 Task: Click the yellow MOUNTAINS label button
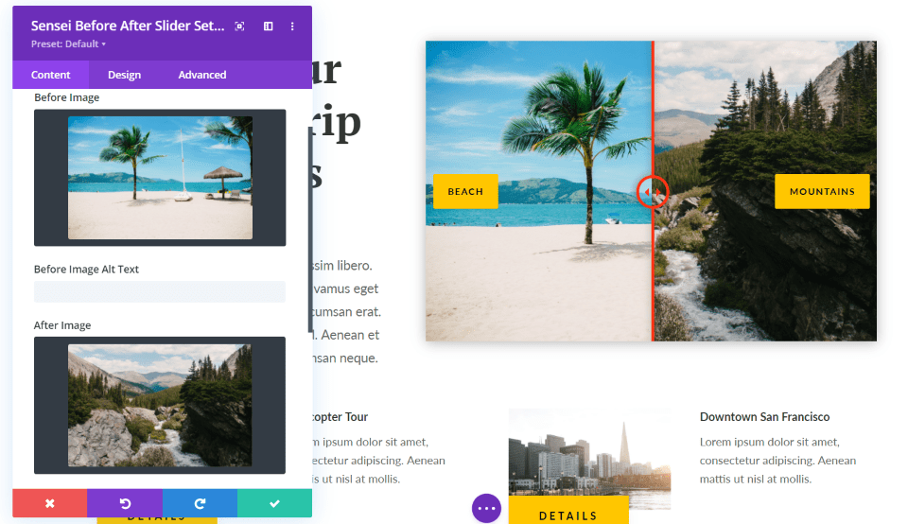tap(821, 191)
